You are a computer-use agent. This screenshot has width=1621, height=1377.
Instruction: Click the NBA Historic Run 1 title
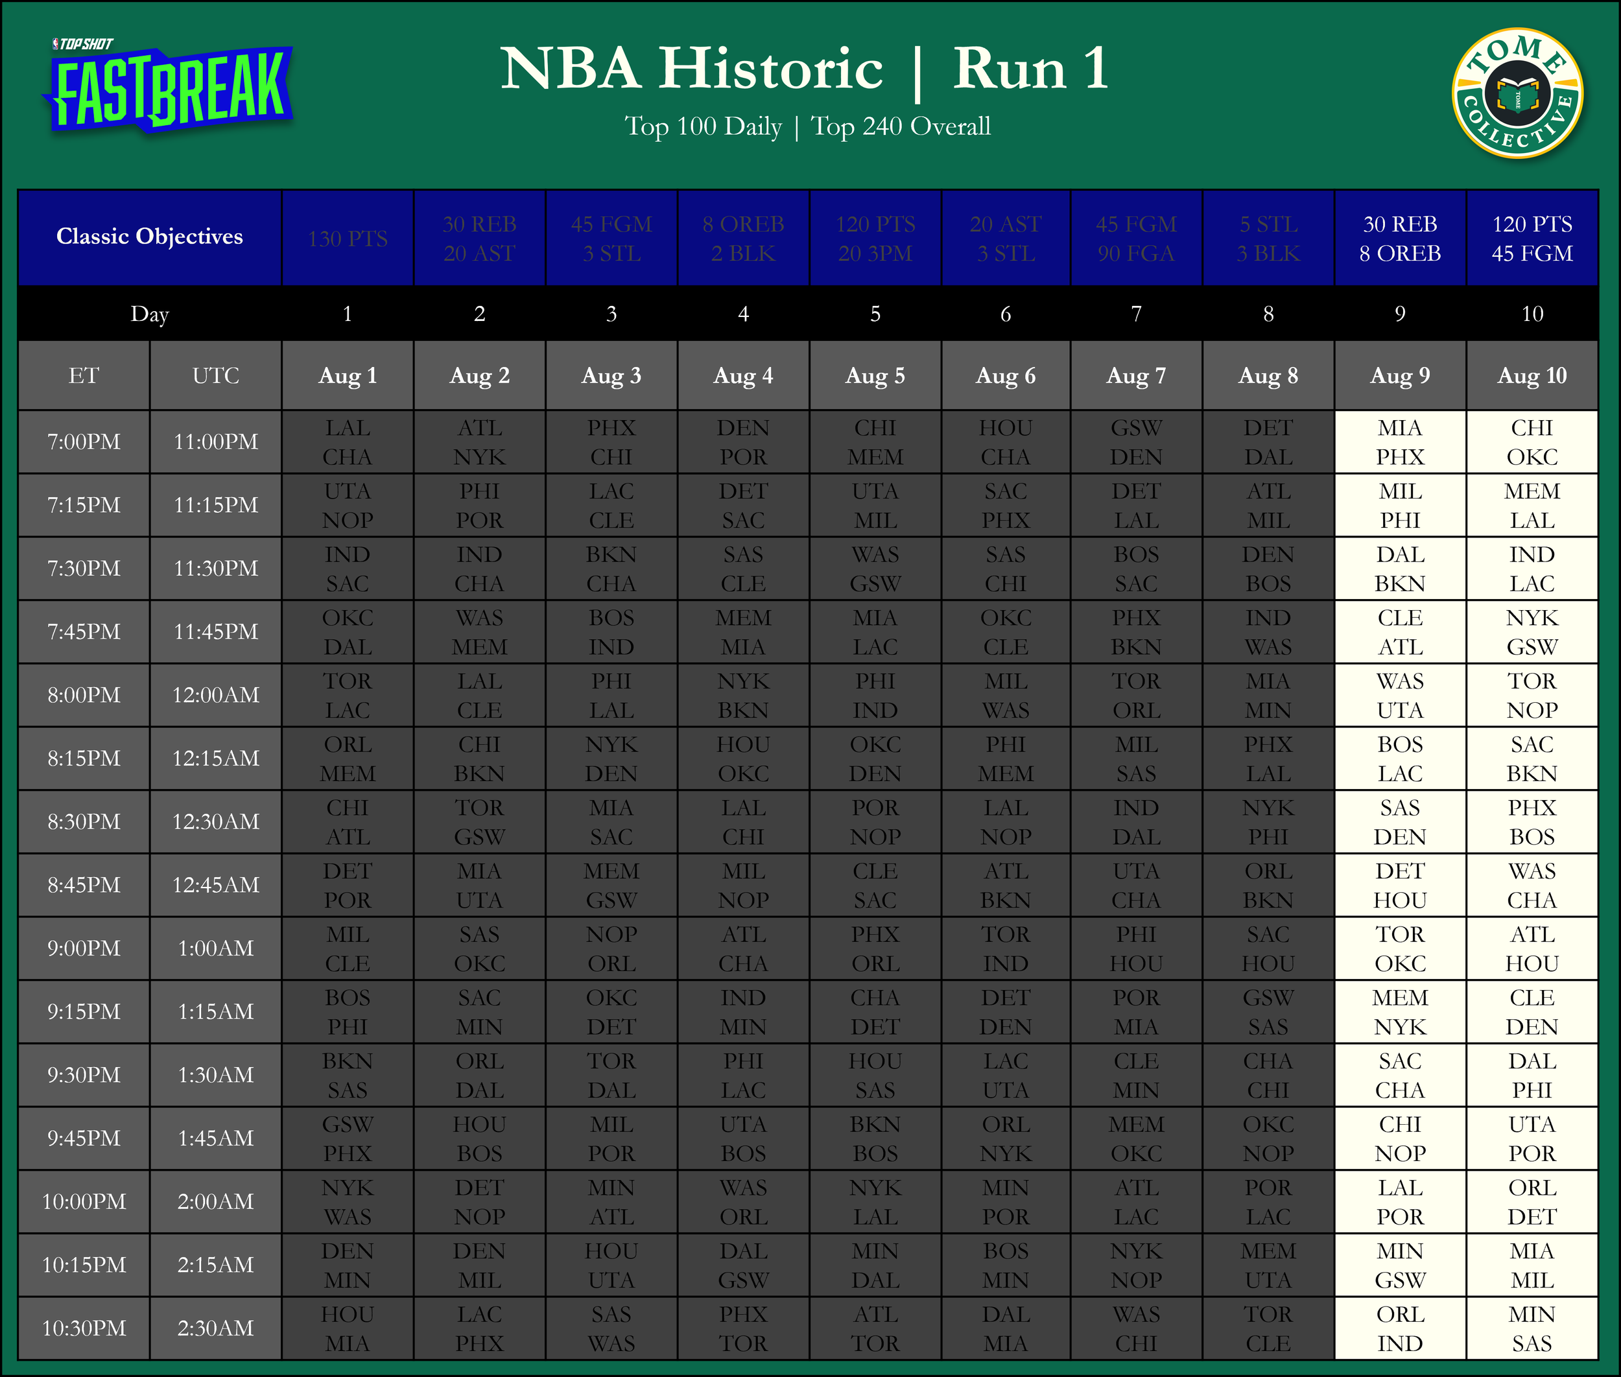click(x=804, y=69)
